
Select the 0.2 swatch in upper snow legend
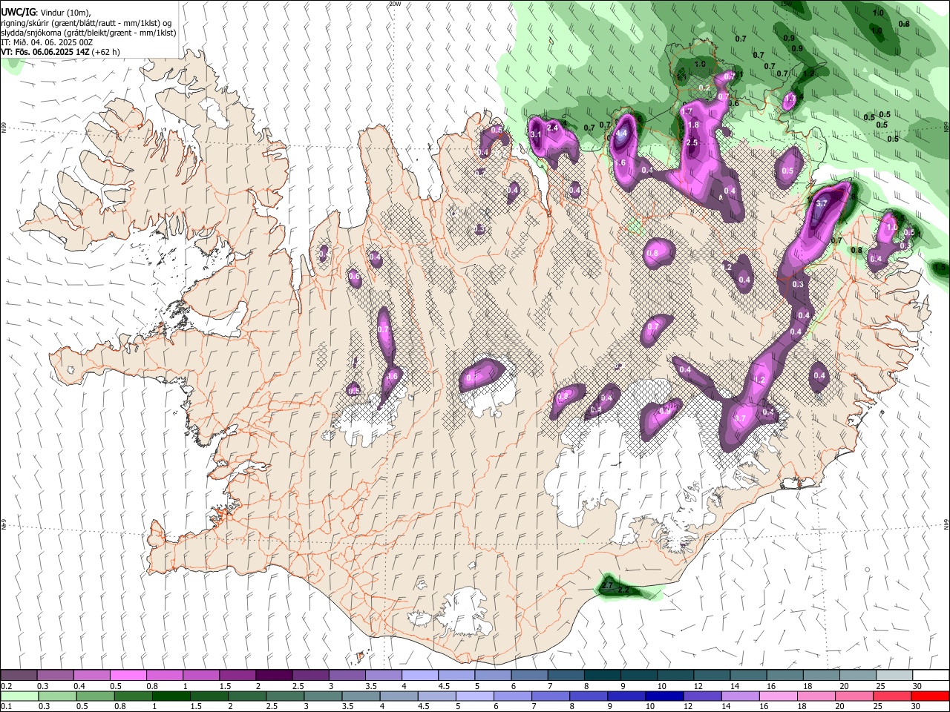tap(19, 676)
